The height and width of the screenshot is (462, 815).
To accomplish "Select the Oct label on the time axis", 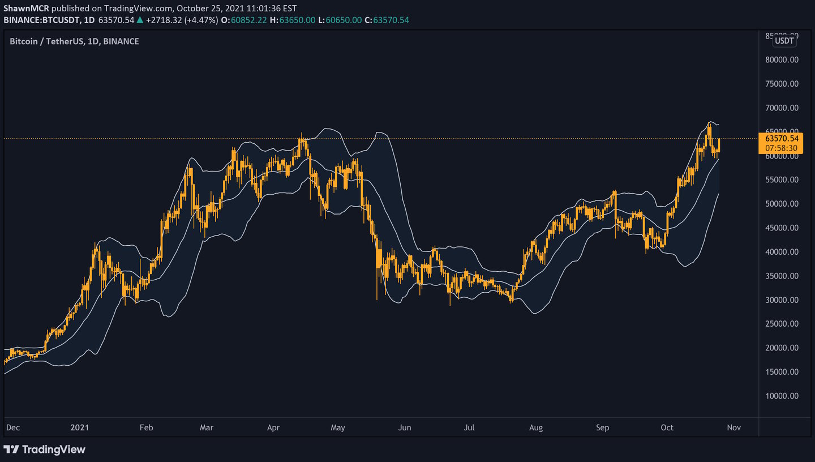I will click(x=667, y=428).
